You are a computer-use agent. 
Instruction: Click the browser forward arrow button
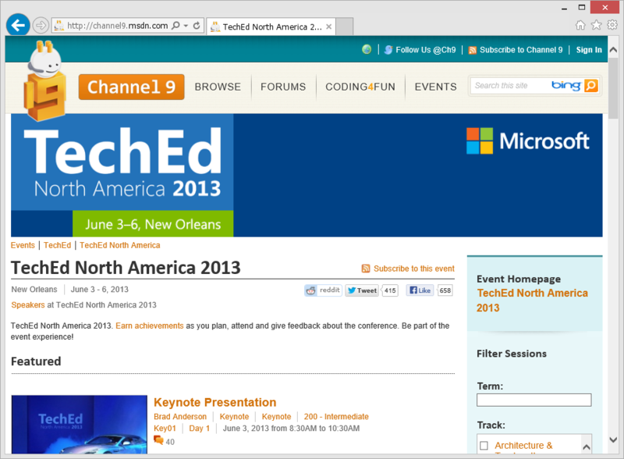pyautogui.click(x=41, y=26)
